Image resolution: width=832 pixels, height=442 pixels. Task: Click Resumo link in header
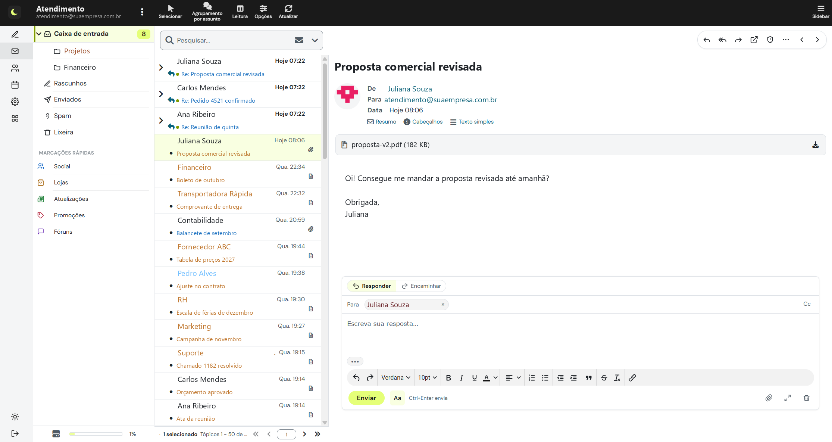point(382,122)
